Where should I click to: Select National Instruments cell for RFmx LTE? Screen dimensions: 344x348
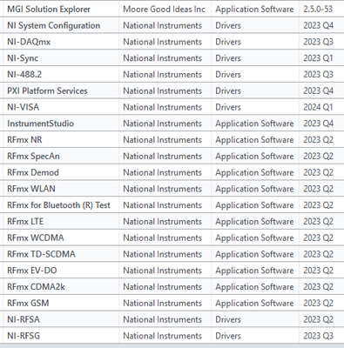[x=162, y=222]
